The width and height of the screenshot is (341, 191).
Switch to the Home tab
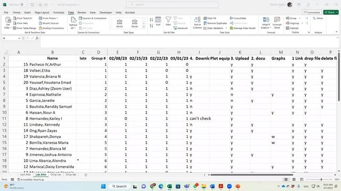click(x=17, y=13)
